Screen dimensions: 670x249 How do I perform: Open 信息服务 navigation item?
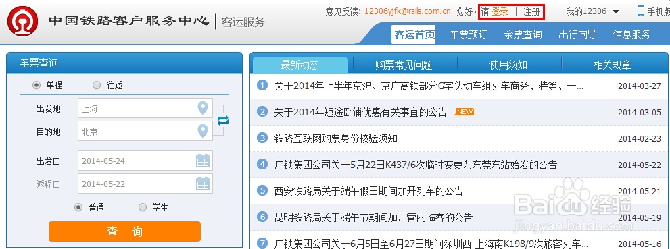(x=632, y=34)
